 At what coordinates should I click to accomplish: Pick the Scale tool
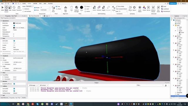point(10,9)
